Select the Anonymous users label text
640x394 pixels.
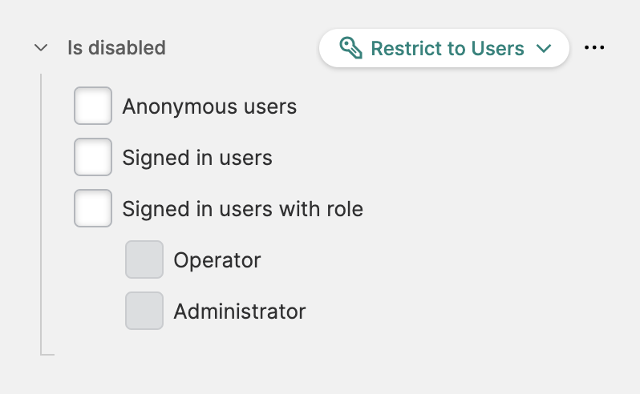(x=209, y=107)
